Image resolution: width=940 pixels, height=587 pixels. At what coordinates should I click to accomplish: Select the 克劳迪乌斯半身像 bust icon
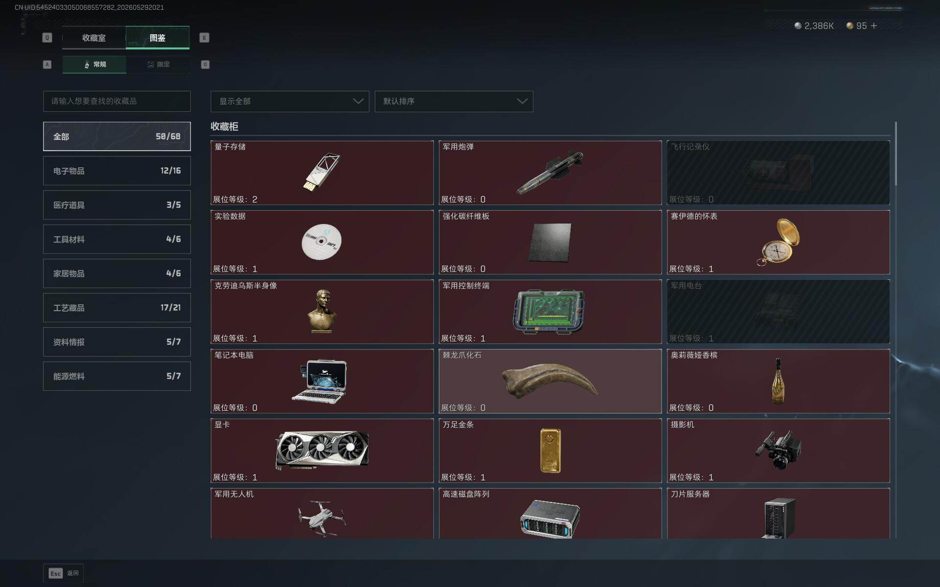pos(322,311)
